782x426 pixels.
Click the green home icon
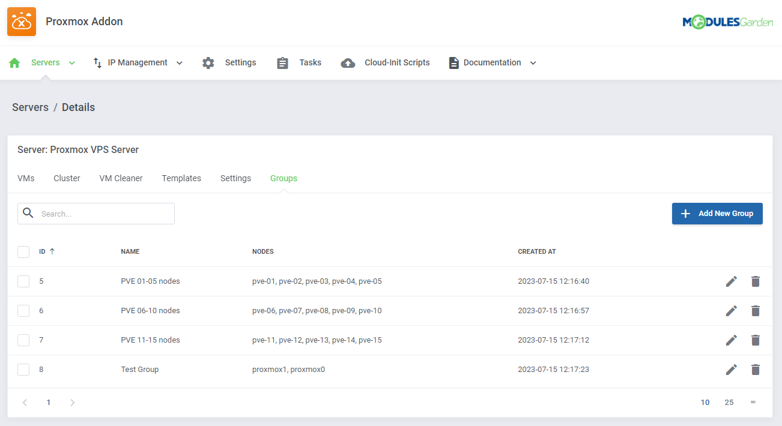14,63
